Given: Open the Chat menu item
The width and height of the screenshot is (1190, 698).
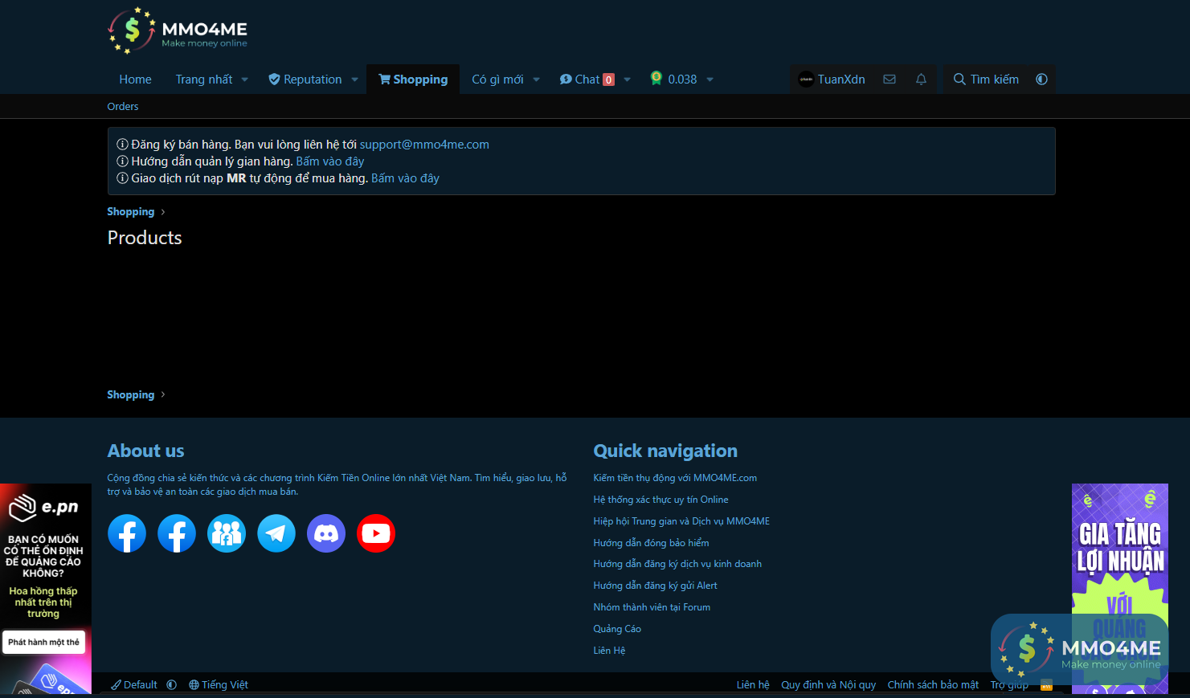Looking at the screenshot, I should pyautogui.click(x=587, y=80).
